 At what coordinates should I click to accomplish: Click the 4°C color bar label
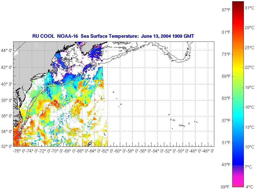tap(249, 187)
